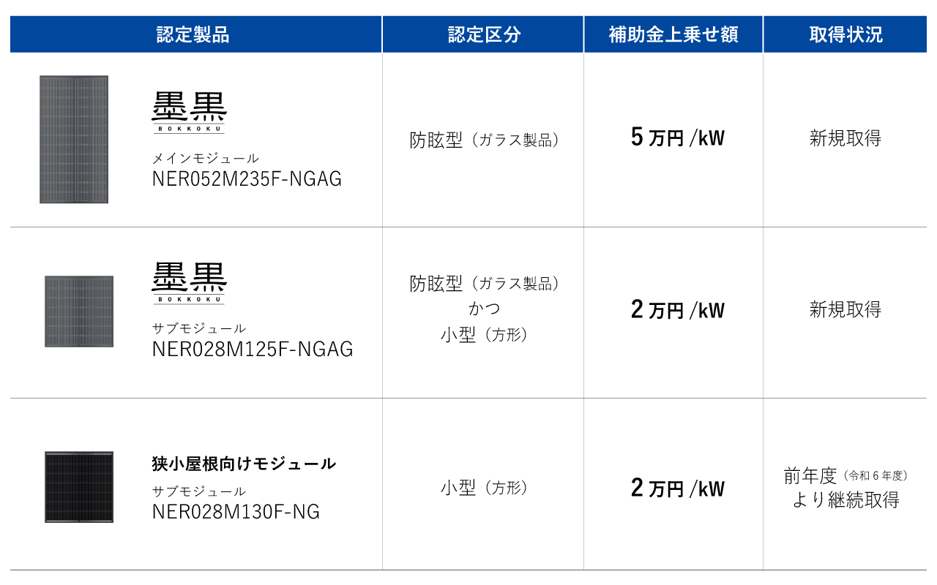The width and height of the screenshot is (937, 585).
Task: Click the 認定製品 column header
Action: click(x=193, y=34)
